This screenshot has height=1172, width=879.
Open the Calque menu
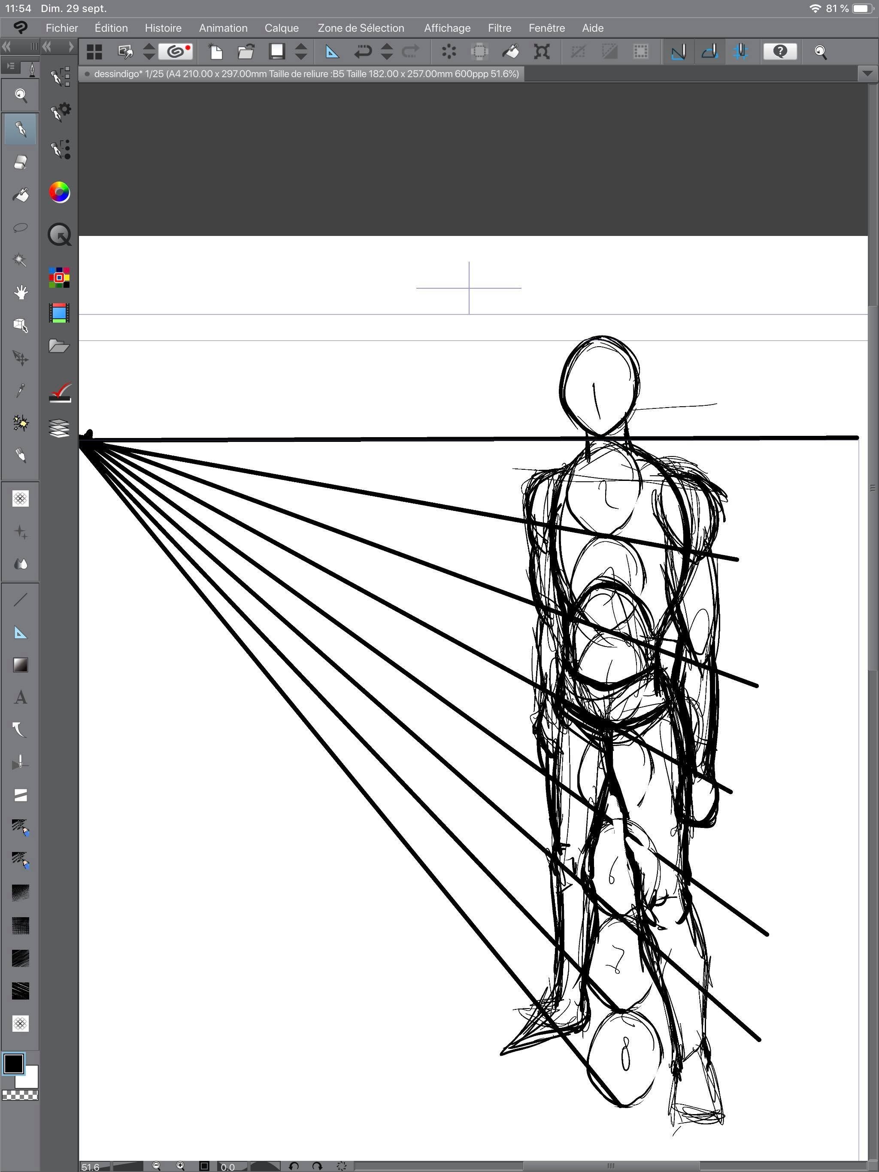(x=282, y=28)
